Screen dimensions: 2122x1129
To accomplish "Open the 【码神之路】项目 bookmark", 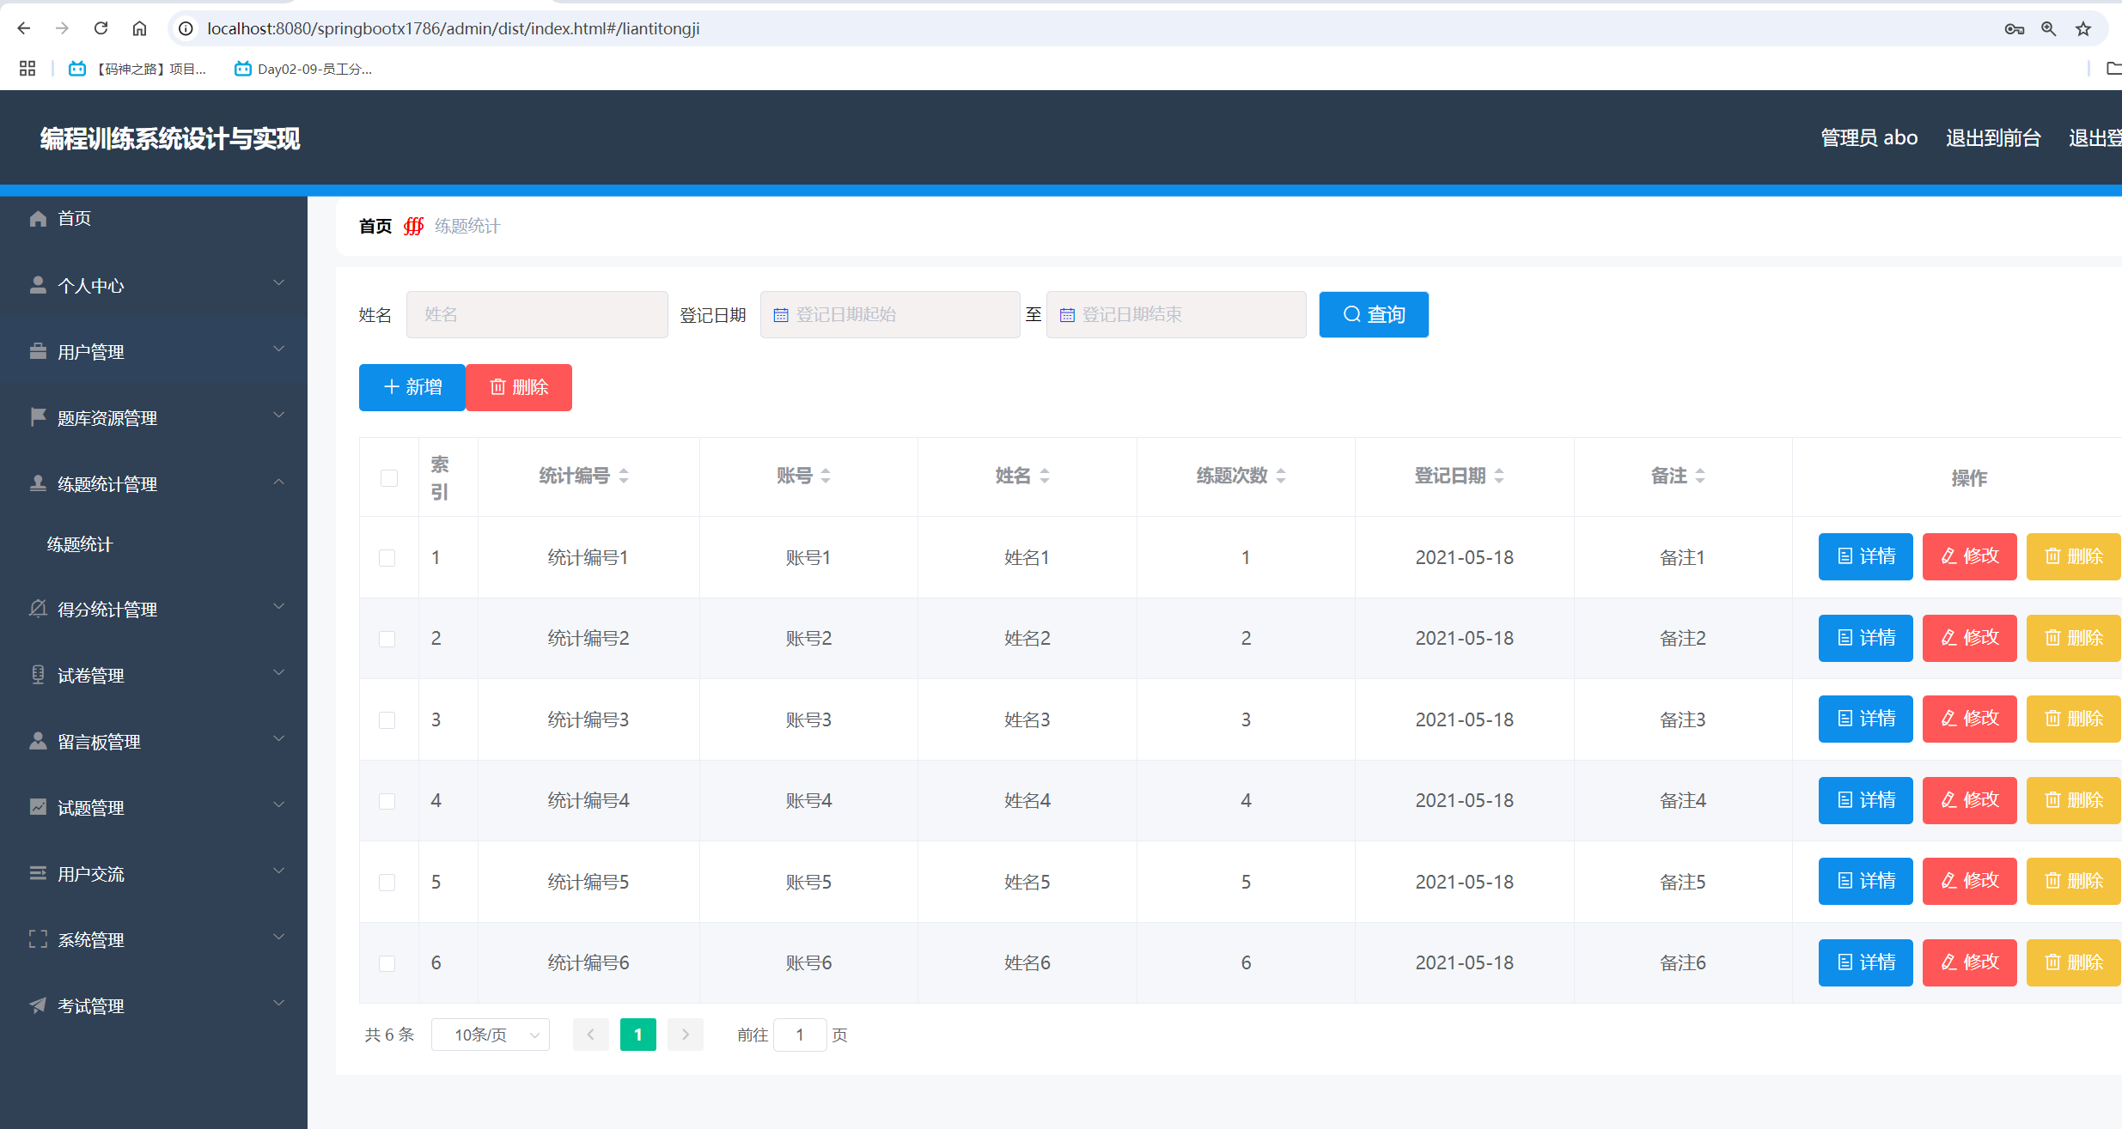I will pyautogui.click(x=138, y=69).
